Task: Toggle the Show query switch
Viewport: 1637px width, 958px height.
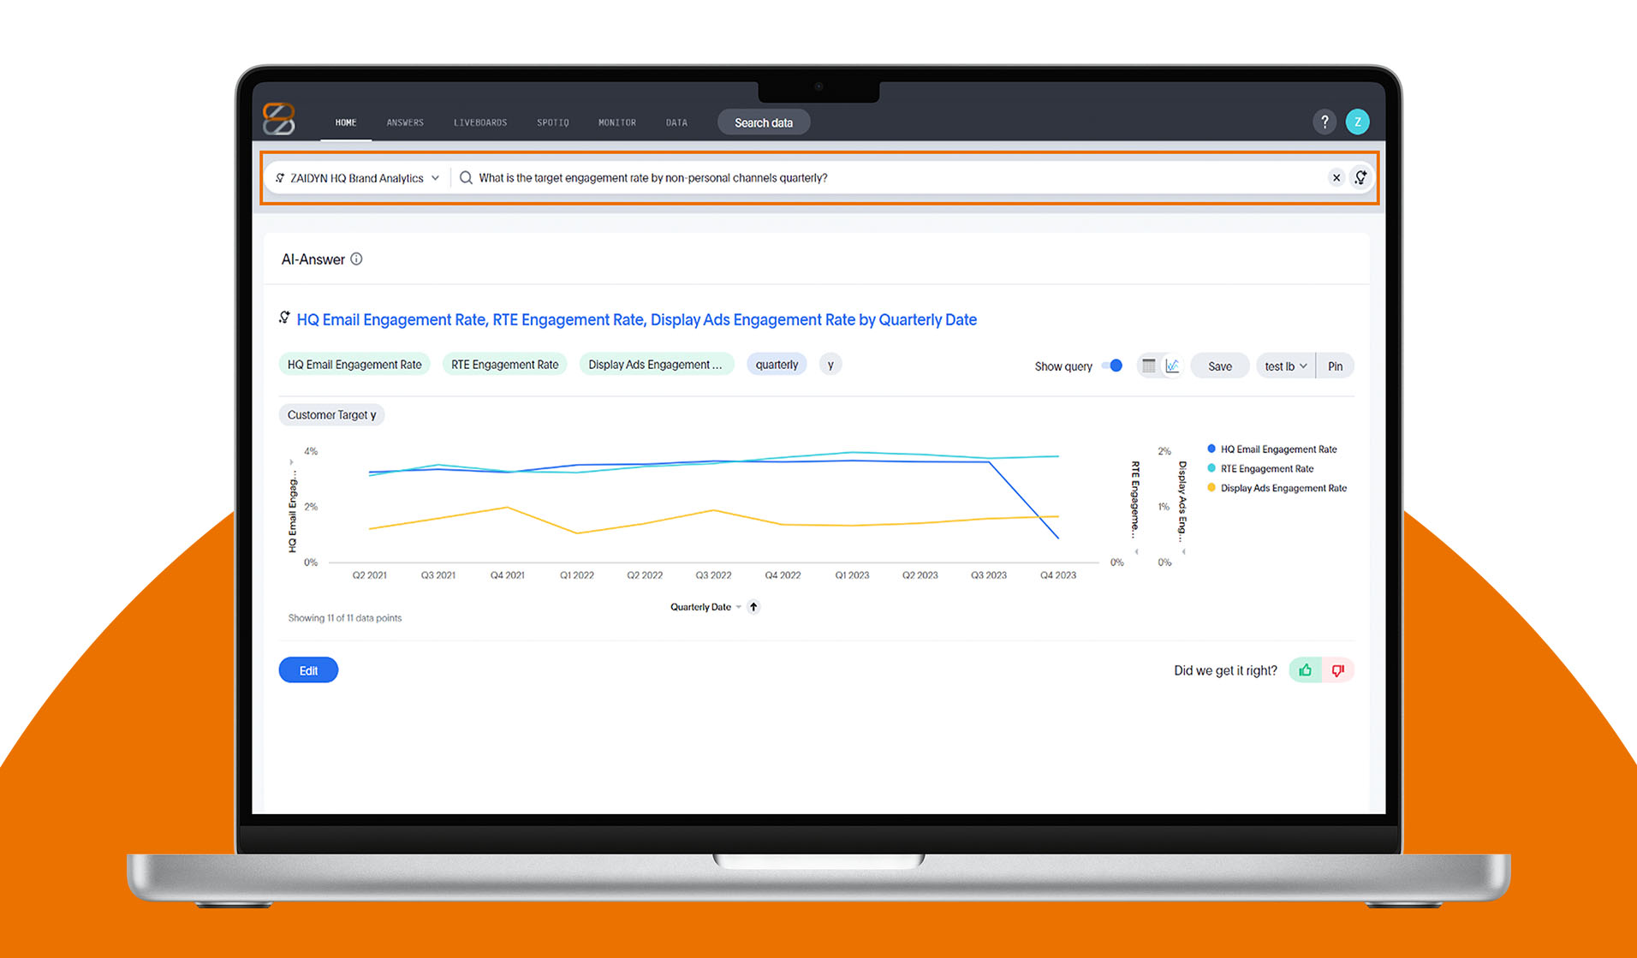Action: coord(1111,366)
